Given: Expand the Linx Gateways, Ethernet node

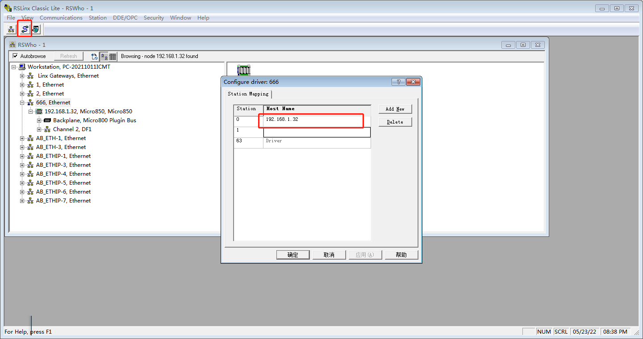Looking at the screenshot, I should point(22,76).
